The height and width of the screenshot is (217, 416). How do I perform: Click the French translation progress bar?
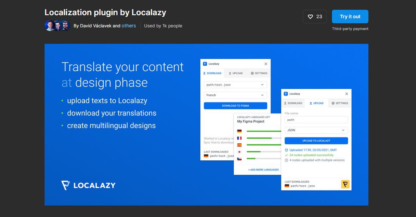[x=264, y=138]
